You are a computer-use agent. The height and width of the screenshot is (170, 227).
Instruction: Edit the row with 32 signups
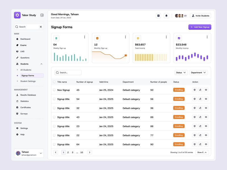[x=200, y=108]
